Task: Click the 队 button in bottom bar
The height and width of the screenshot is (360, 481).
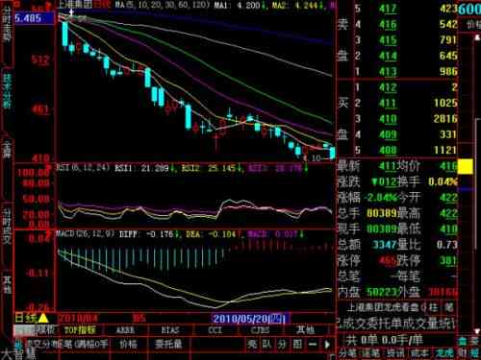Action: 266,345
